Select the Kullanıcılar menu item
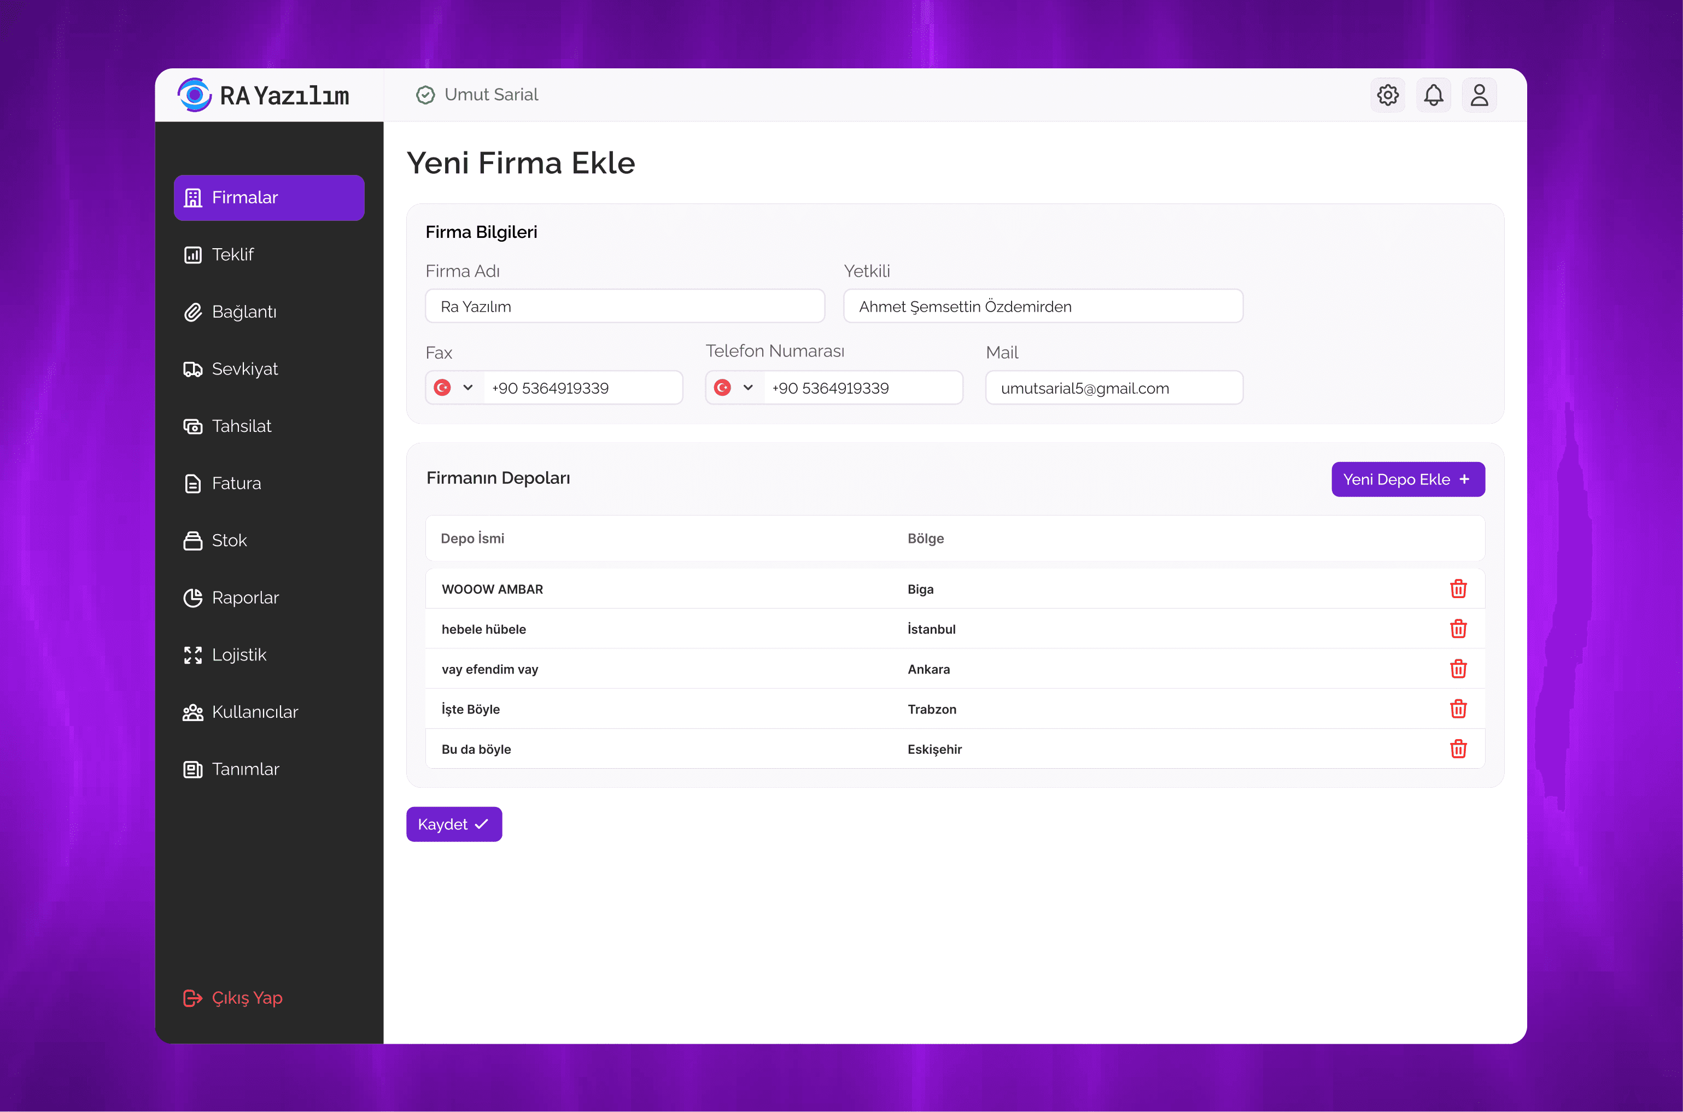Viewport: 1683px width, 1112px height. click(x=254, y=712)
